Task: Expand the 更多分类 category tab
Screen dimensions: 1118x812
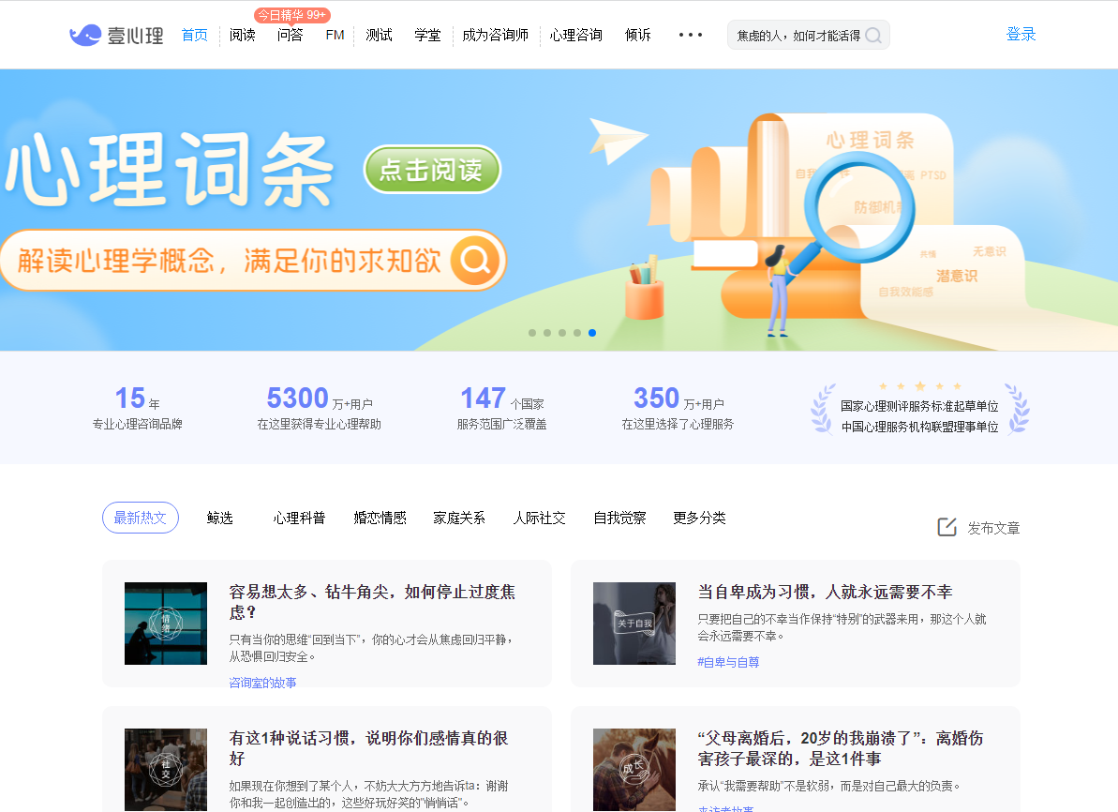Action: pos(699,518)
